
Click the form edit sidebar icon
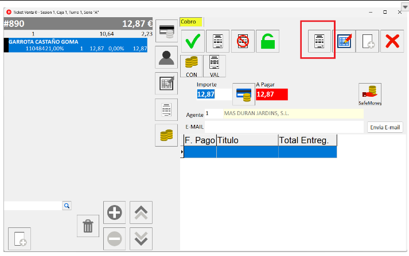coord(166,84)
